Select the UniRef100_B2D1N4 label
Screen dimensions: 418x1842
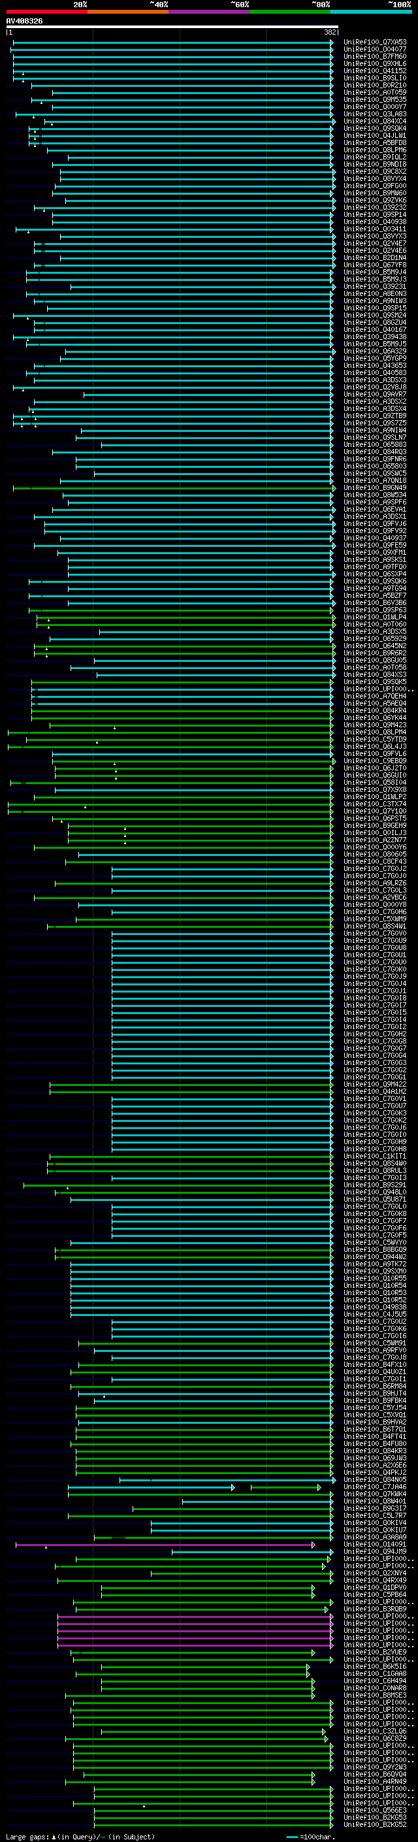[x=375, y=258]
